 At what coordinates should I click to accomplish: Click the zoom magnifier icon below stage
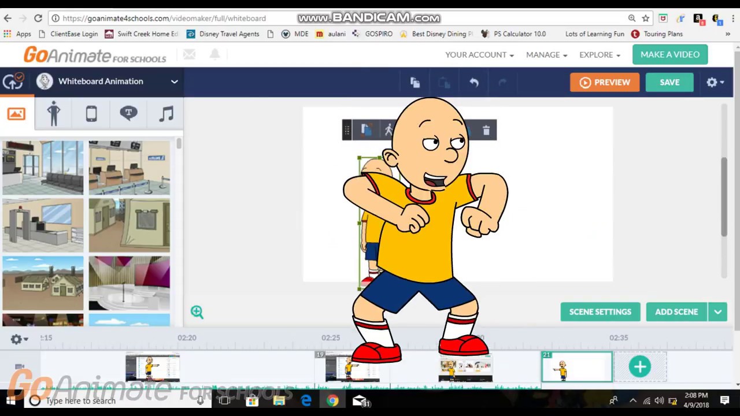197,312
